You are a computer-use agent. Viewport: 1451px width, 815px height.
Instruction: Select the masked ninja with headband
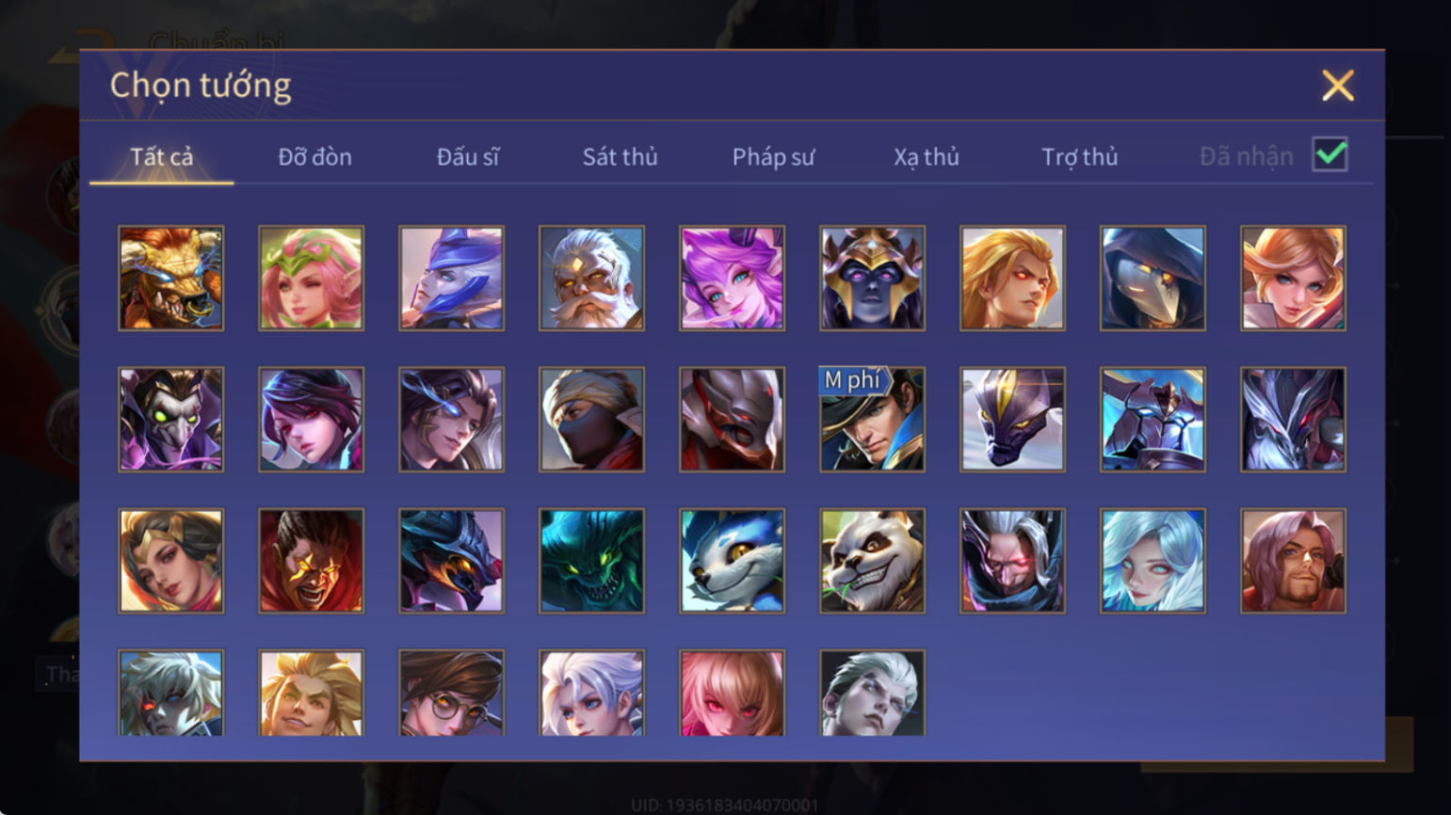coord(591,419)
